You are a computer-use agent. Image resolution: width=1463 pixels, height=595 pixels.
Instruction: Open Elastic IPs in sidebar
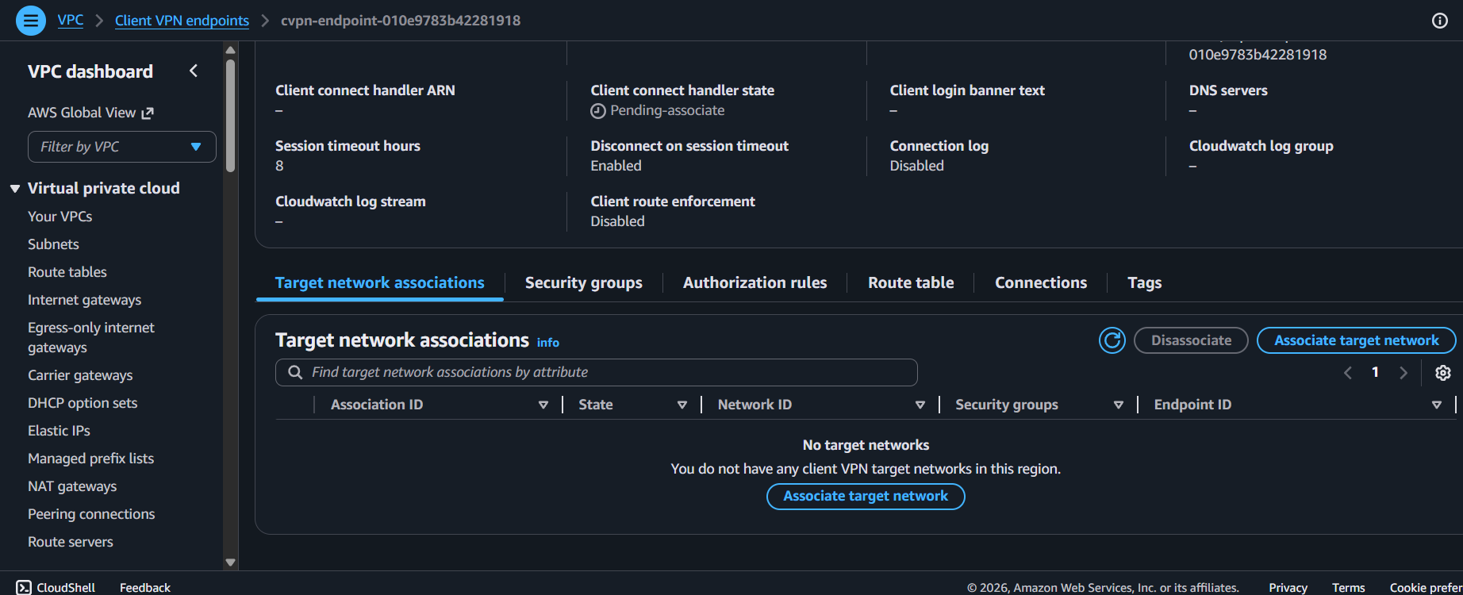pos(59,431)
